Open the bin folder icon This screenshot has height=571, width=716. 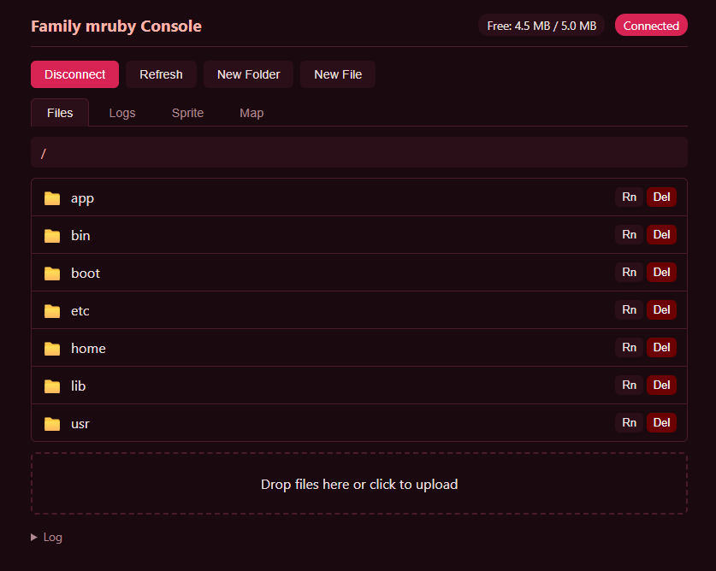(52, 236)
